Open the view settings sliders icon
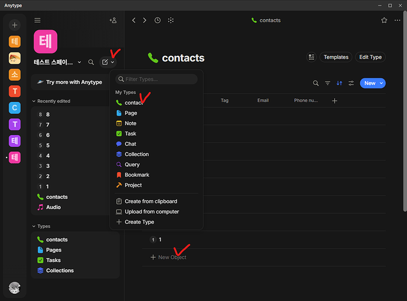The height and width of the screenshot is (301, 407). 351,83
